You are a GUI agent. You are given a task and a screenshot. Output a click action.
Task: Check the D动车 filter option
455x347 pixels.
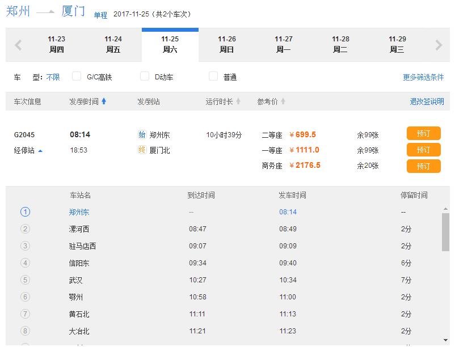coord(145,77)
